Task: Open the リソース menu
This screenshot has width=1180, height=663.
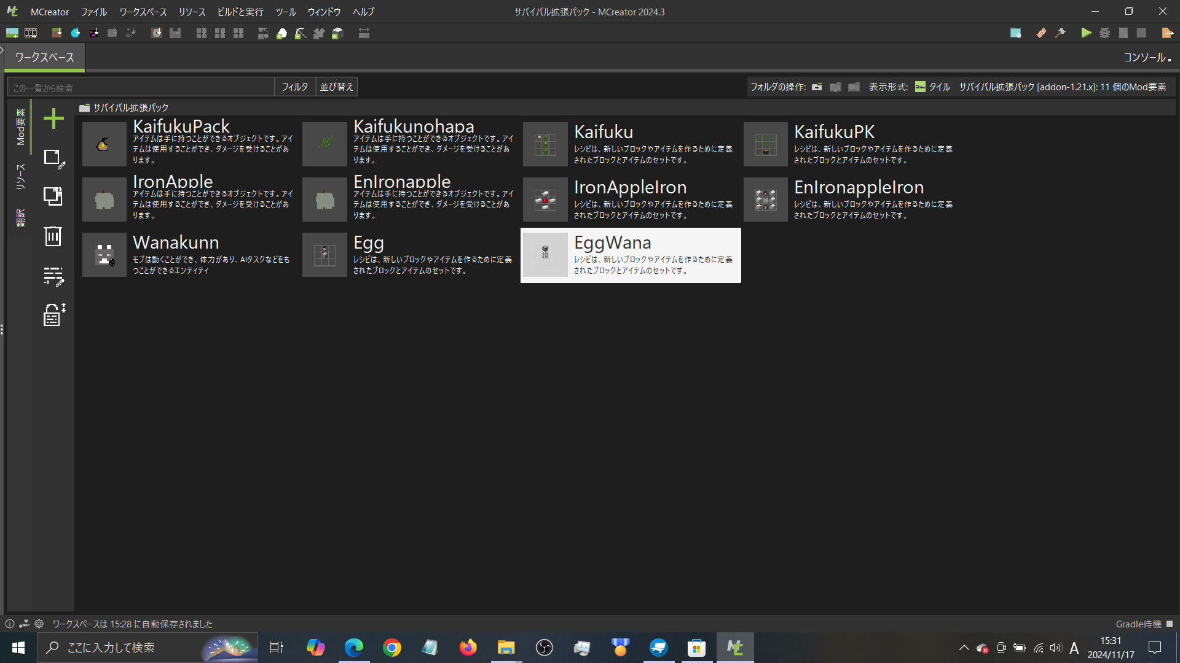Action: point(192,12)
